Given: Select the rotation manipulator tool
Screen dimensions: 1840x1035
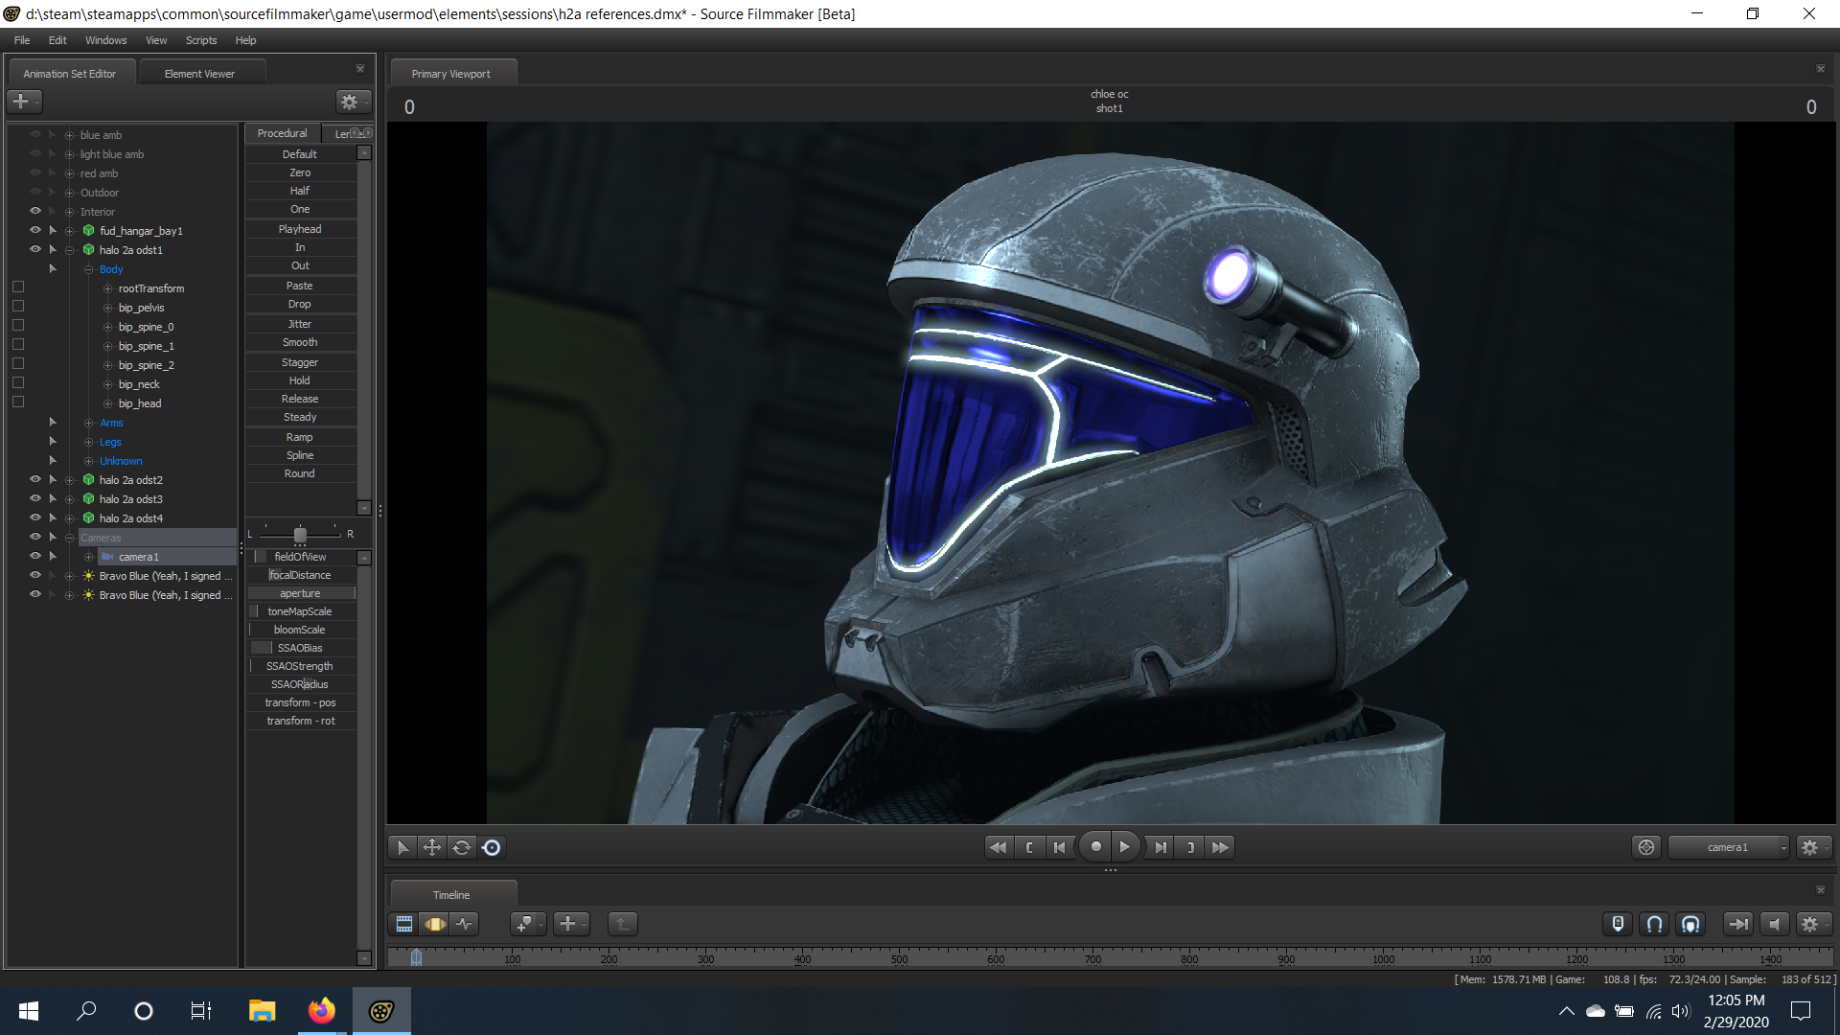Looking at the screenshot, I should point(462,847).
